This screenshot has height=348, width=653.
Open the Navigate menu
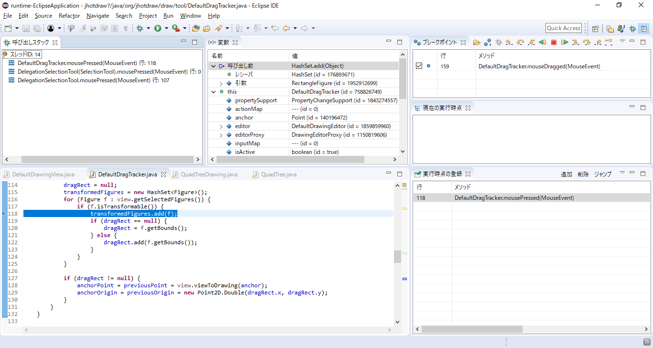click(98, 16)
